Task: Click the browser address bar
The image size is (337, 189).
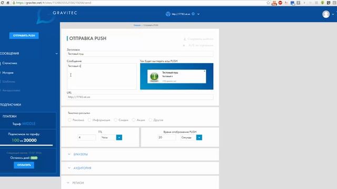Action: [138, 3]
